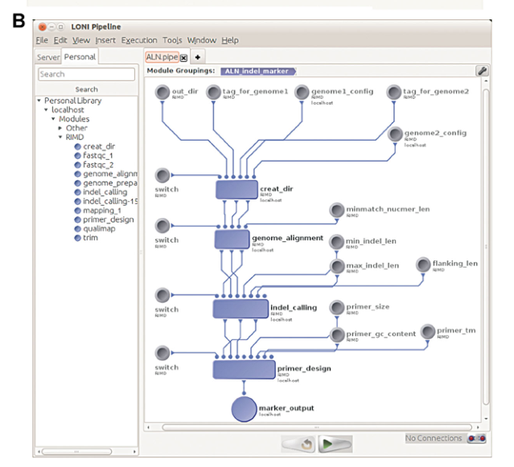Select the flanking_len parameter node
This screenshot has width=514, height=467.
423,266
